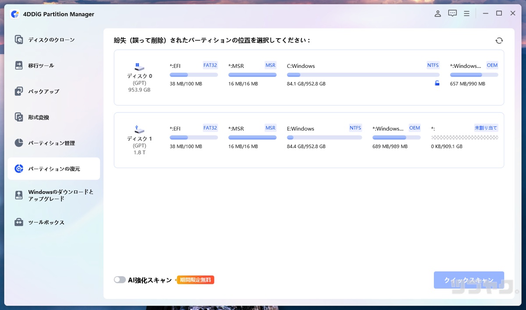Click the partition recovery sidebar icon
The width and height of the screenshot is (526, 310).
click(19, 169)
